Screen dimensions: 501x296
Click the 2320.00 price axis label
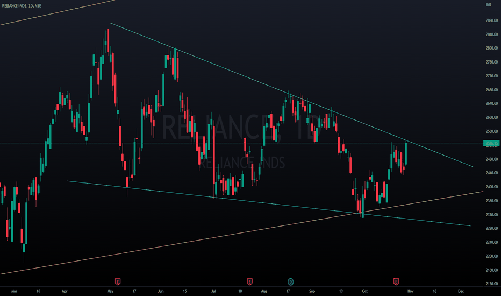[492, 214]
